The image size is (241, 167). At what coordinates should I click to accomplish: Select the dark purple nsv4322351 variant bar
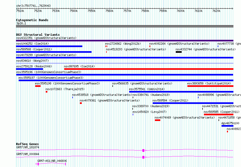pyautogui.click(x=125, y=41)
